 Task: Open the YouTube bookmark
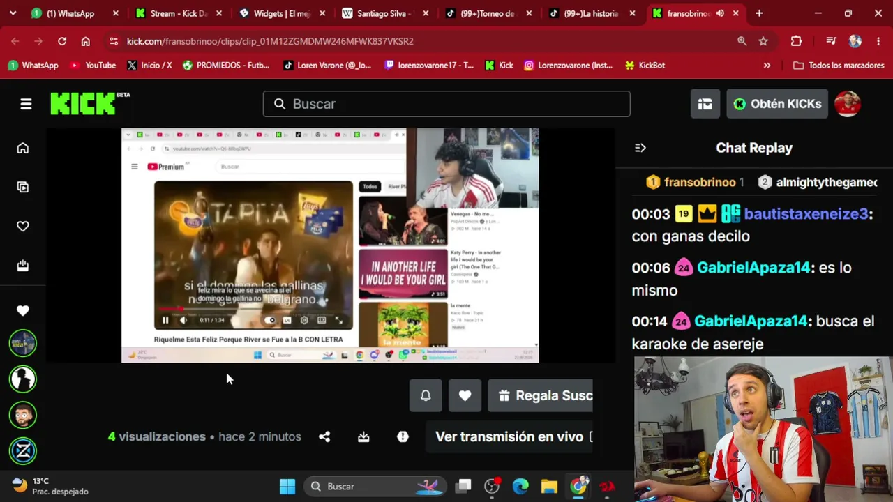(x=93, y=66)
